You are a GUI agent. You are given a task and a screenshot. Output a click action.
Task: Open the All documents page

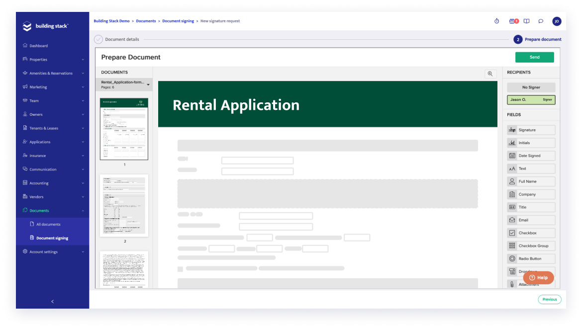(48, 224)
